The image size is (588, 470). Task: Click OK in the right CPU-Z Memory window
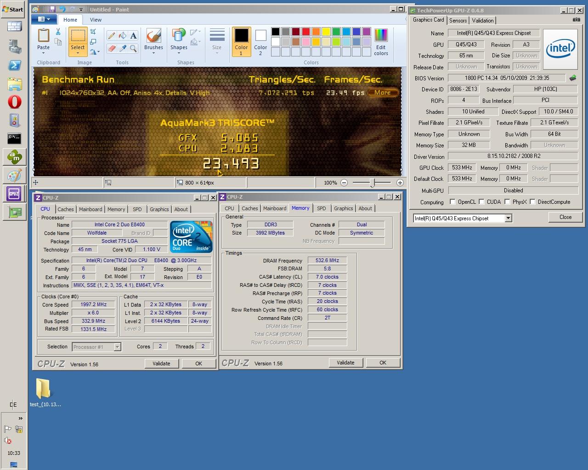pos(383,363)
